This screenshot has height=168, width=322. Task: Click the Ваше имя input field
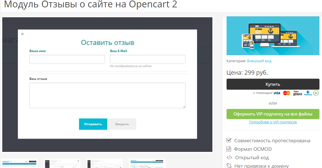[x=67, y=59]
